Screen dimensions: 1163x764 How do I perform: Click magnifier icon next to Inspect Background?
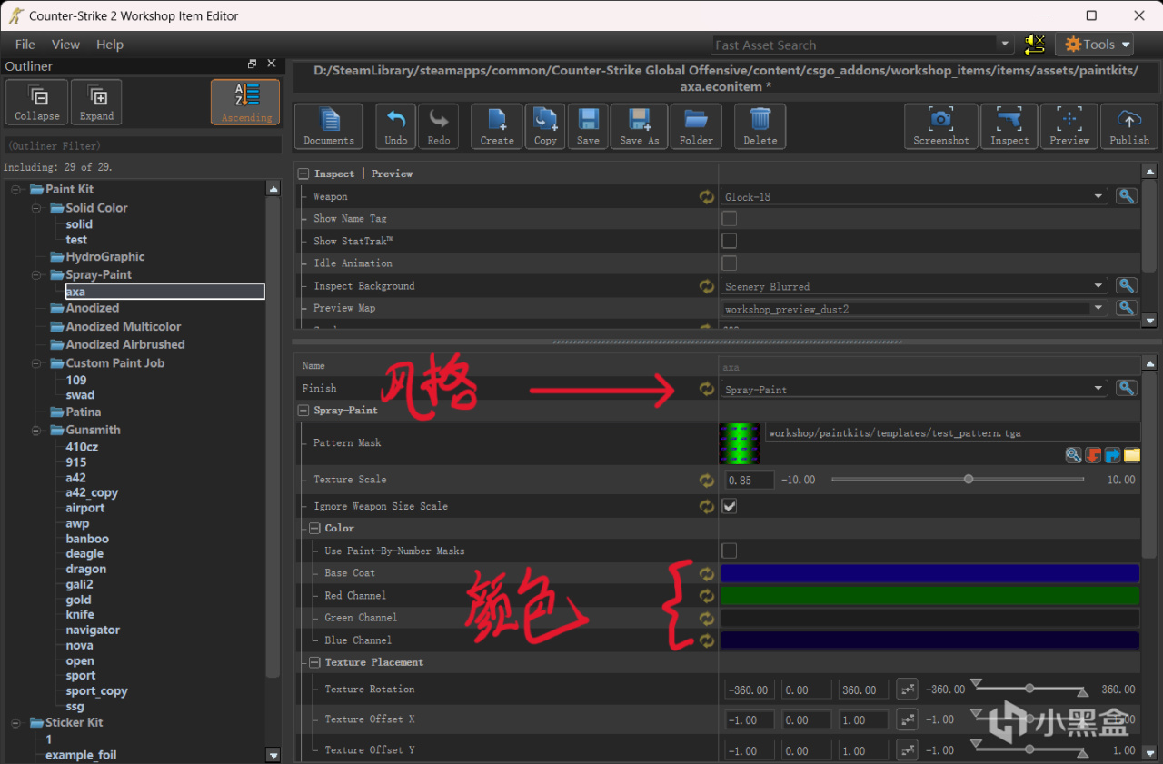[x=1127, y=286]
